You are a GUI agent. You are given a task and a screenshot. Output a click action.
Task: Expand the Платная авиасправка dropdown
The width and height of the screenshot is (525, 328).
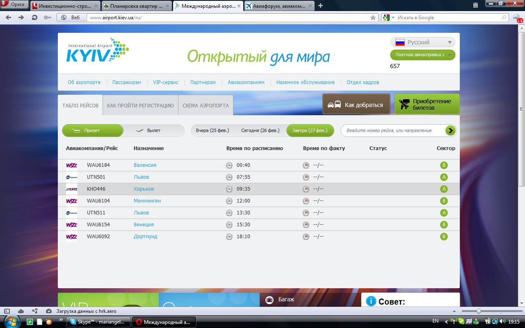point(422,55)
